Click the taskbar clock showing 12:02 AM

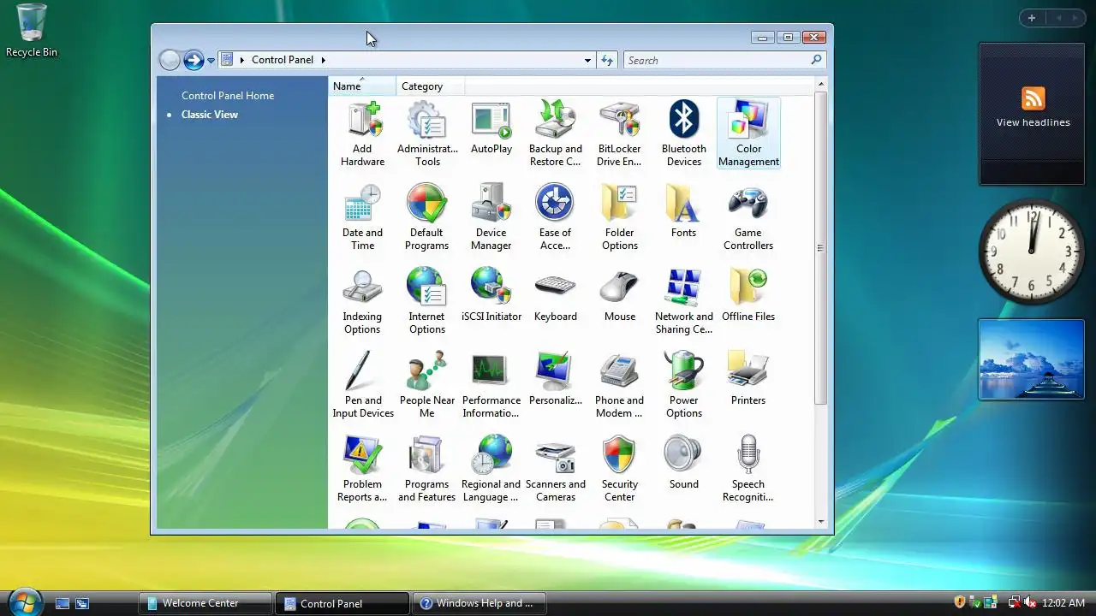pyautogui.click(x=1063, y=603)
